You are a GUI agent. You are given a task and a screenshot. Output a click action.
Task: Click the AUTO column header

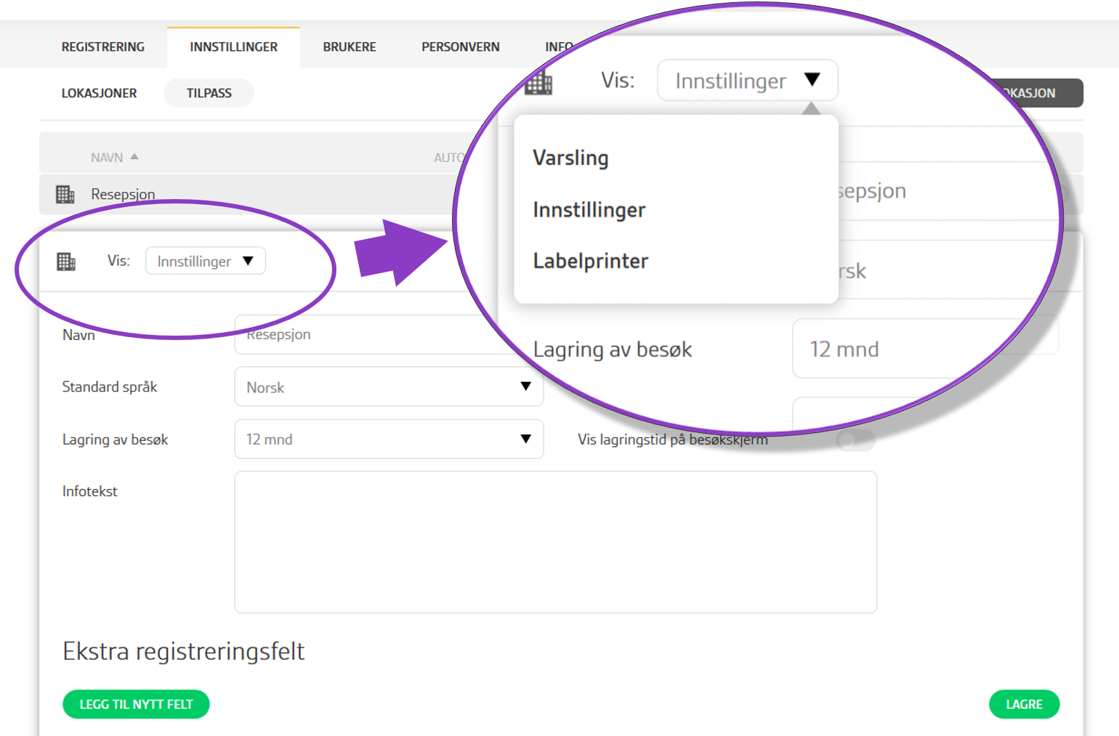[x=448, y=158]
